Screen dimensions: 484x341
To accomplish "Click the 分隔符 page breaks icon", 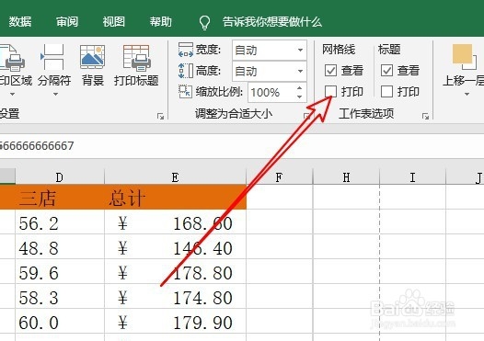I will (x=53, y=57).
